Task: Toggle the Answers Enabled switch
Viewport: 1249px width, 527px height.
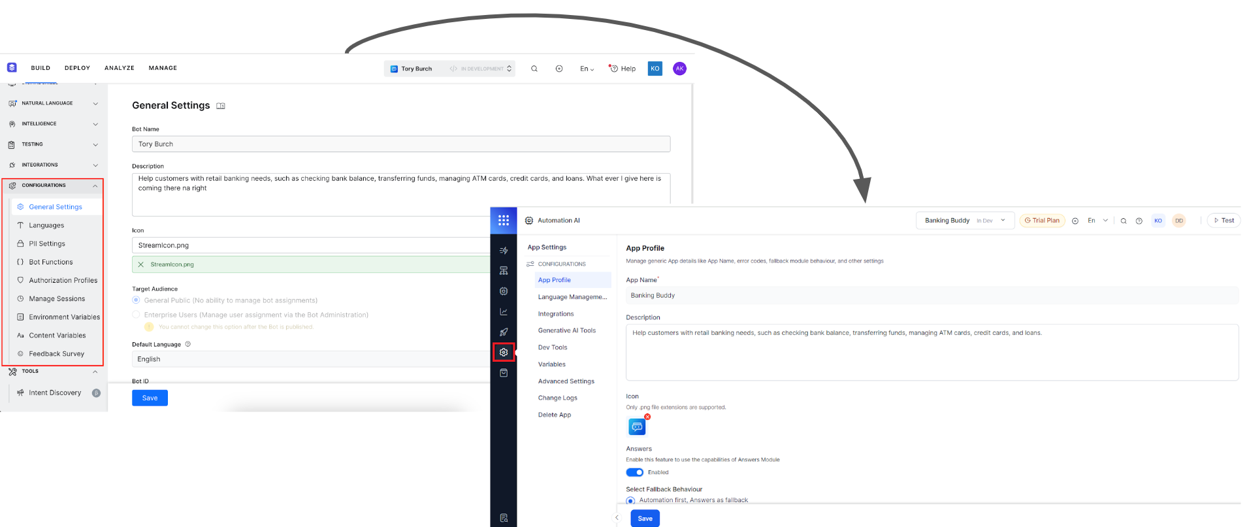Action: click(x=634, y=472)
